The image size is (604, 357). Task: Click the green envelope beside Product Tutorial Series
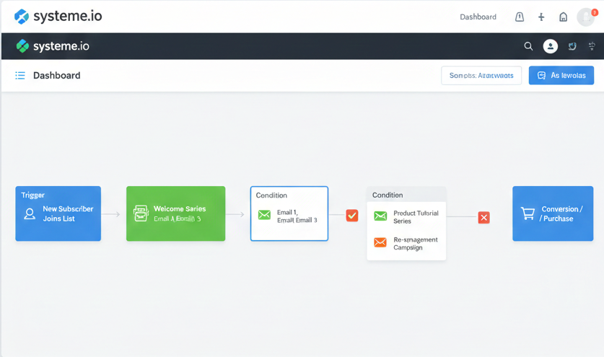(x=380, y=216)
